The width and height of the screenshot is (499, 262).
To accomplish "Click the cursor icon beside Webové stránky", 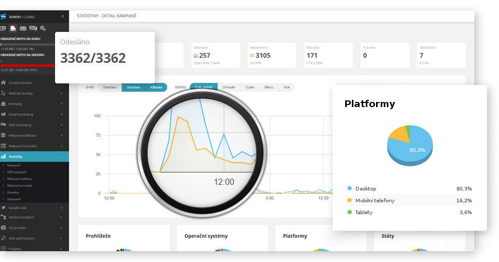I will (3, 93).
